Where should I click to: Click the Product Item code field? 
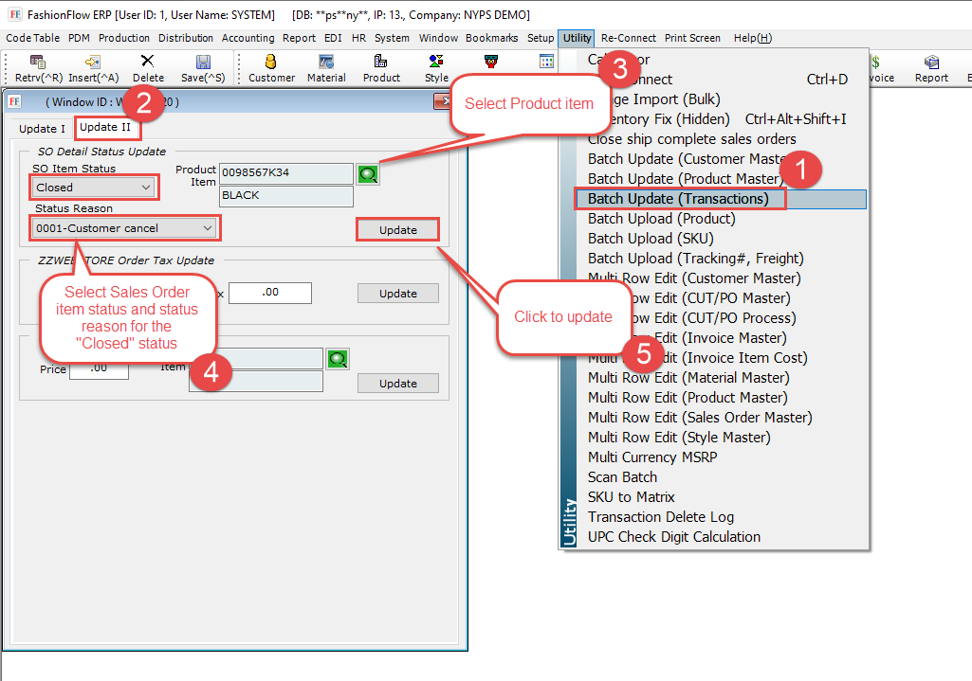285,173
